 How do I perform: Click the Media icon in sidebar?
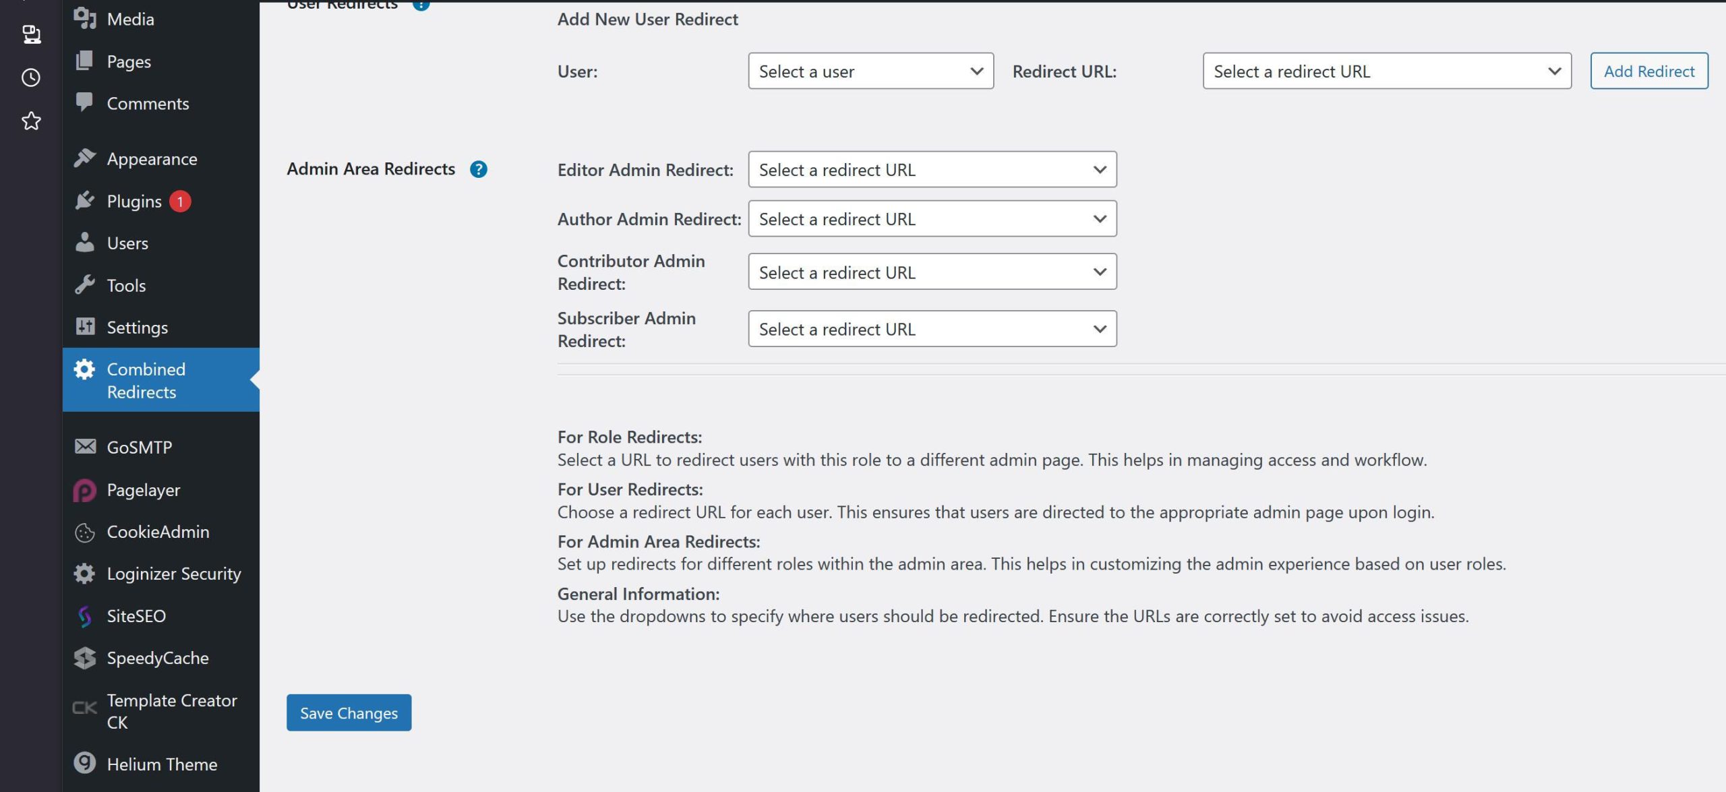[85, 18]
